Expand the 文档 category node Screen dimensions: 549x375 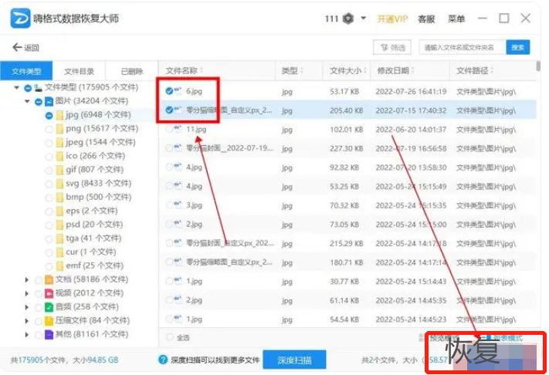coord(28,279)
